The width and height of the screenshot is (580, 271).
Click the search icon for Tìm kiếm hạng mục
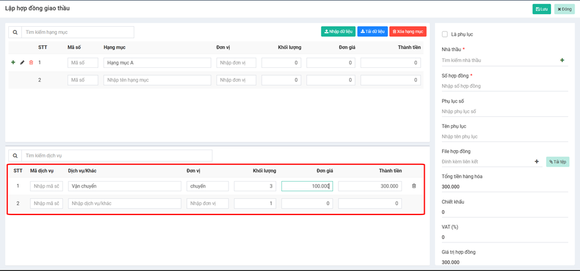[x=15, y=32]
